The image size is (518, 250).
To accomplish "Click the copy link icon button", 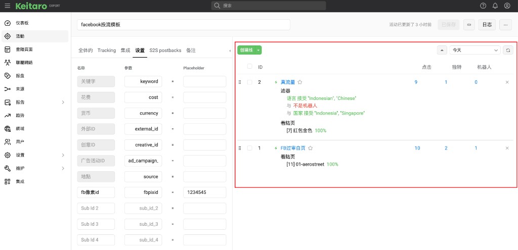I will pos(469,25).
